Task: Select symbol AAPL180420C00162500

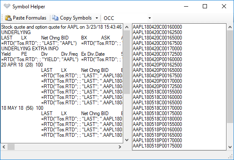Action: pyautogui.click(x=157, y=32)
